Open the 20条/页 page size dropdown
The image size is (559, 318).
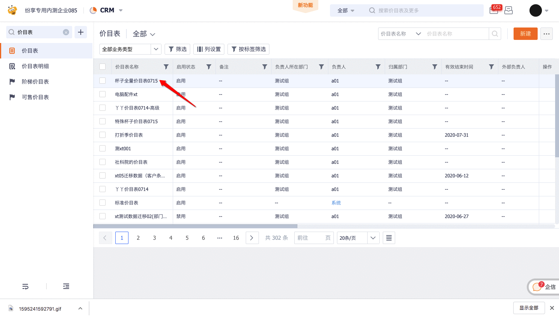coord(358,238)
